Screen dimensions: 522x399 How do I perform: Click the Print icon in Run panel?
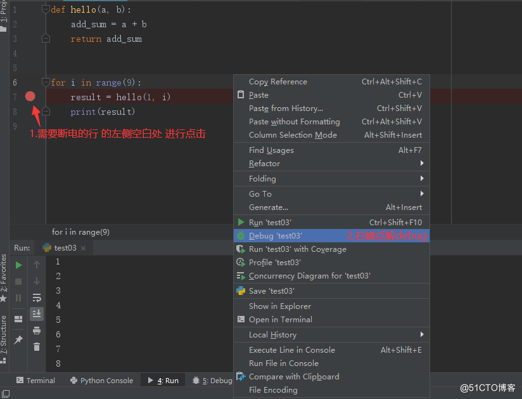click(37, 330)
